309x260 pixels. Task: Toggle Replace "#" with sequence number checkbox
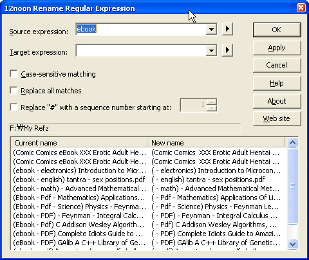coord(14,107)
